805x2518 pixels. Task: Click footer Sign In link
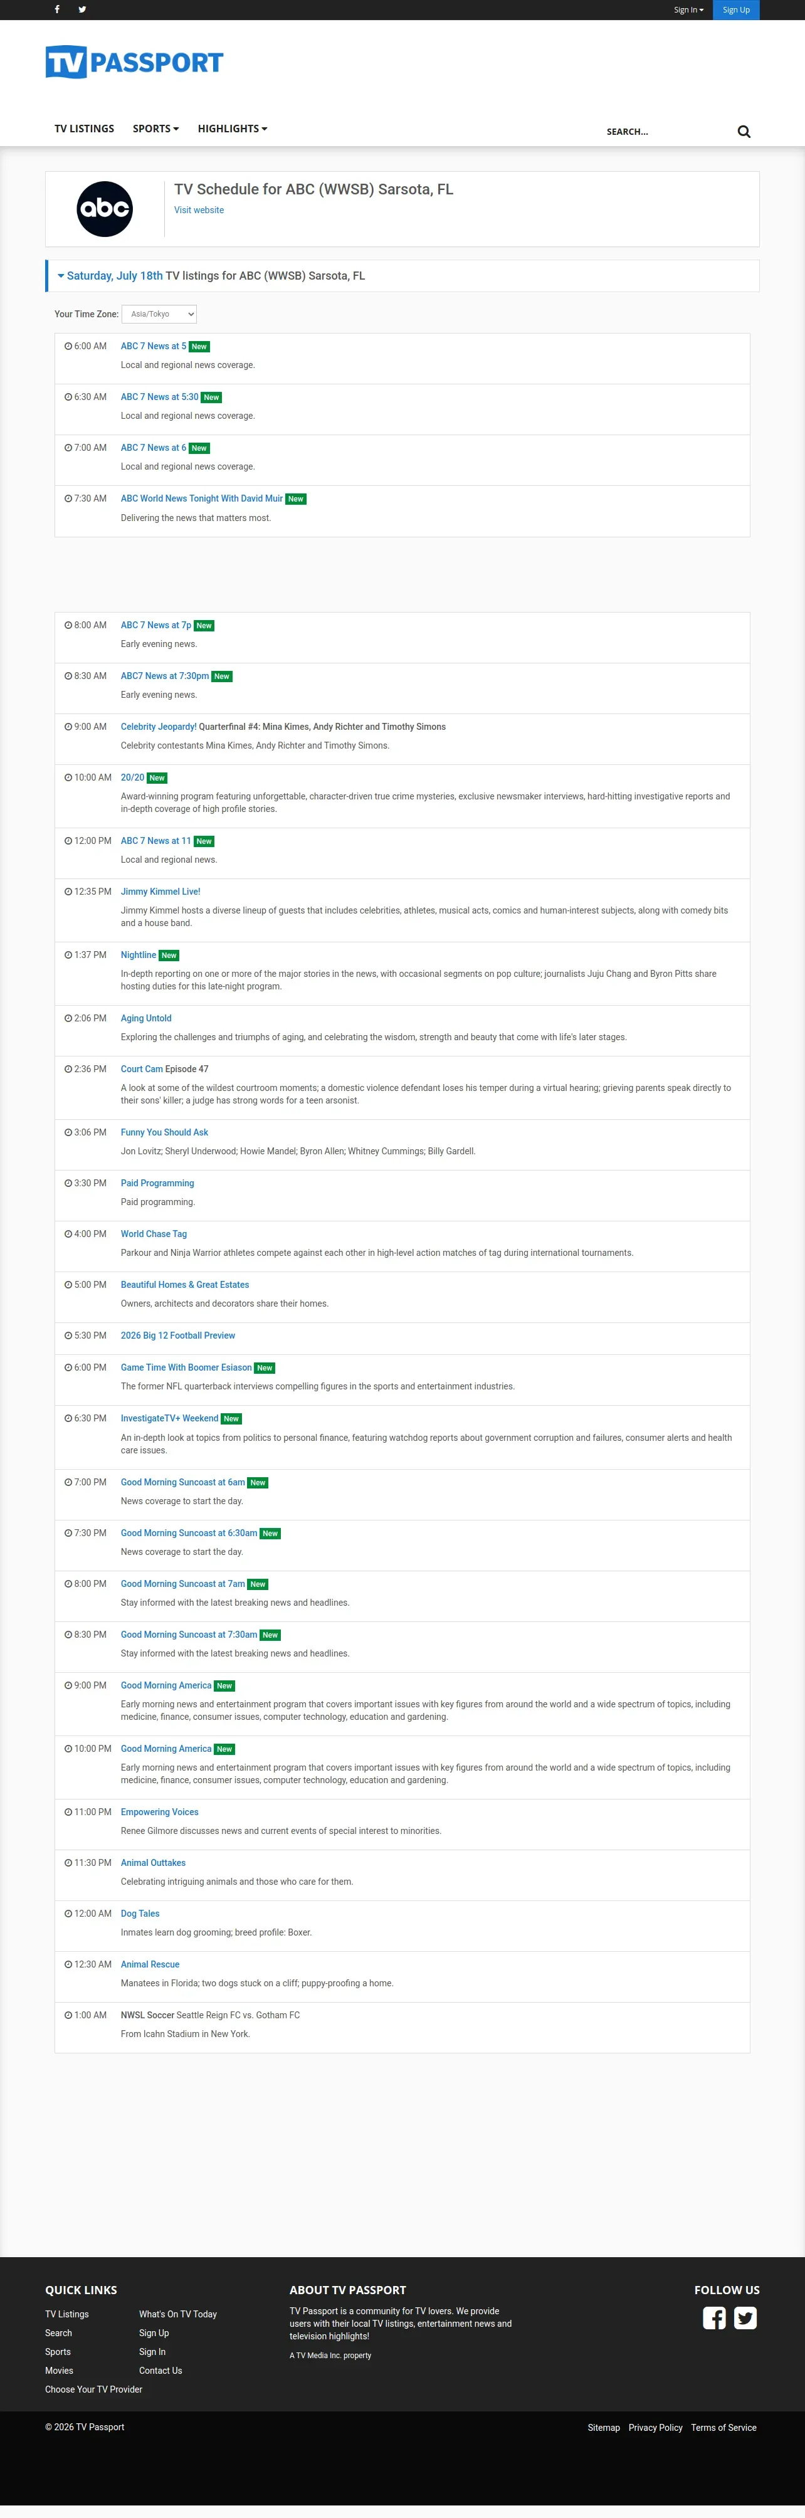[x=152, y=2352]
